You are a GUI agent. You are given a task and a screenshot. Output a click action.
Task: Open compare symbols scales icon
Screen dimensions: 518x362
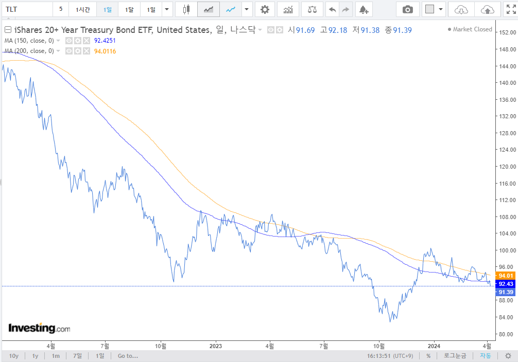(x=312, y=10)
